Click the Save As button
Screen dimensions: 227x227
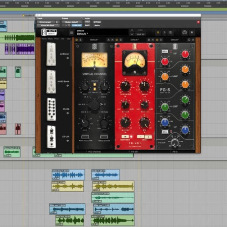tap(141, 34)
